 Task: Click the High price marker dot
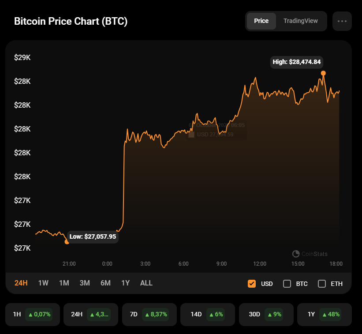tap(323, 73)
